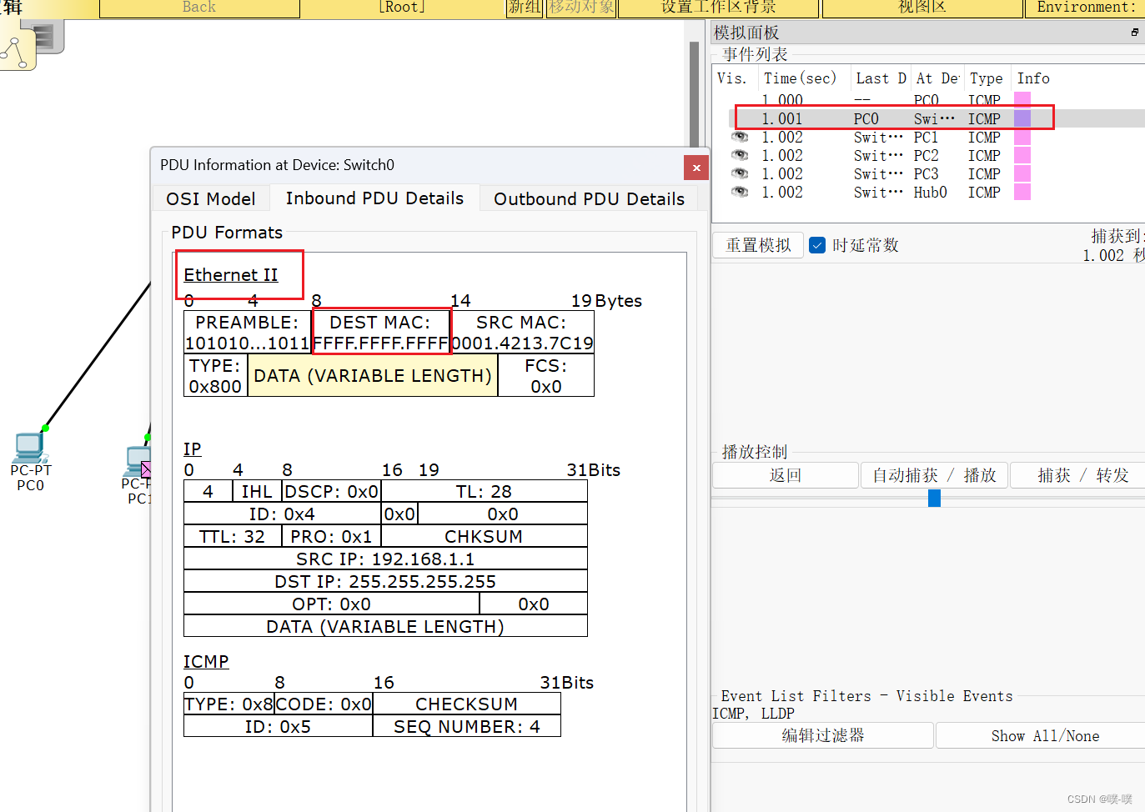This screenshot has width=1145, height=812.
Task: Click the 移动对象 button
Action: pos(581,8)
